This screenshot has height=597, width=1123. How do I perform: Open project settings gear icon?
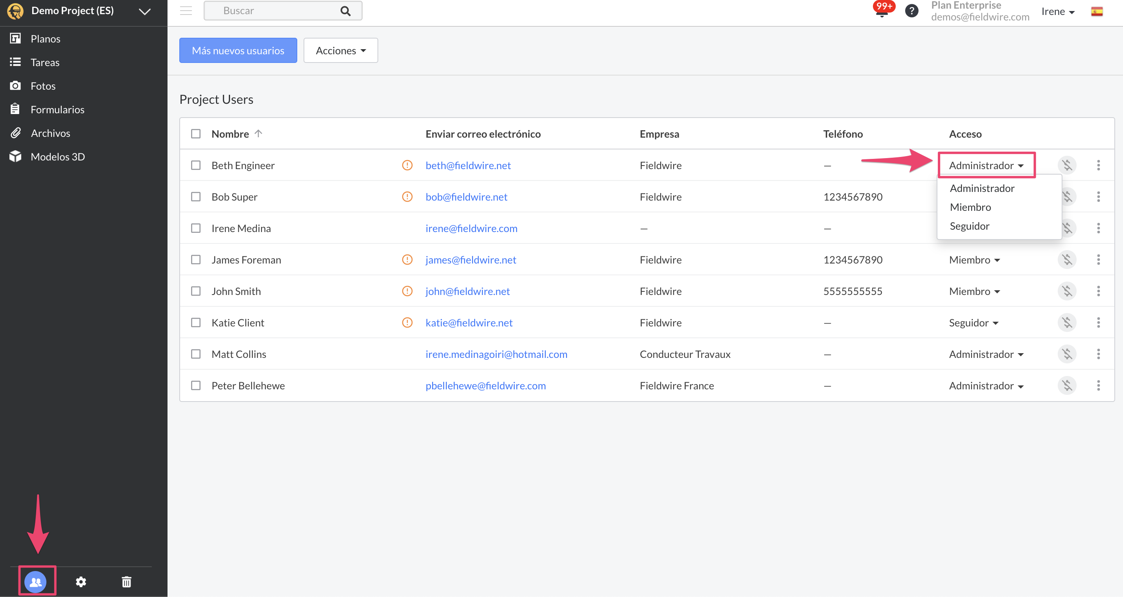[81, 581]
